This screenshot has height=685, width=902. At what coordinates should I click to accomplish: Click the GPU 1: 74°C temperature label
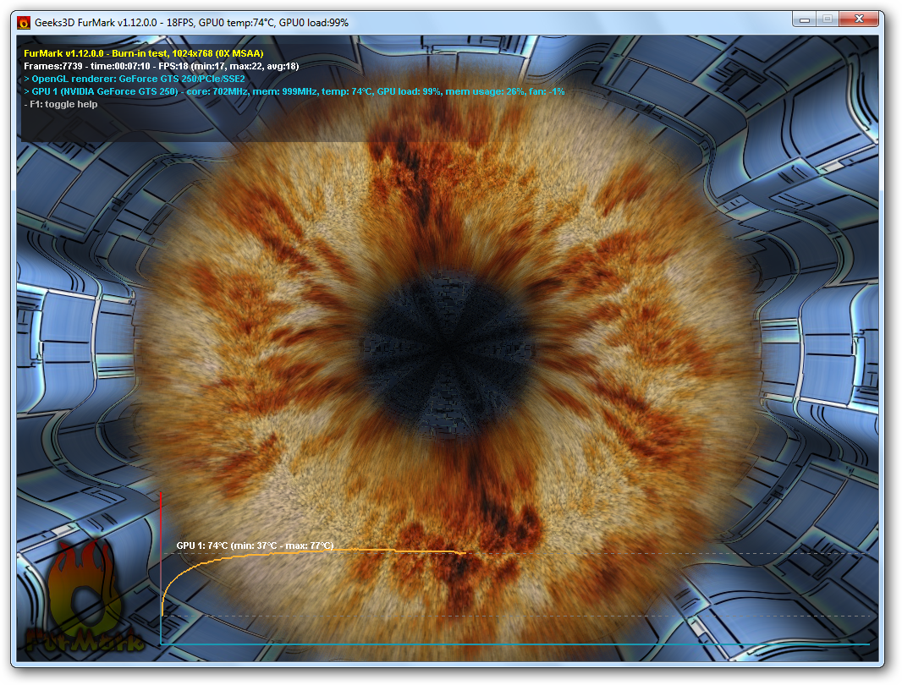click(255, 545)
